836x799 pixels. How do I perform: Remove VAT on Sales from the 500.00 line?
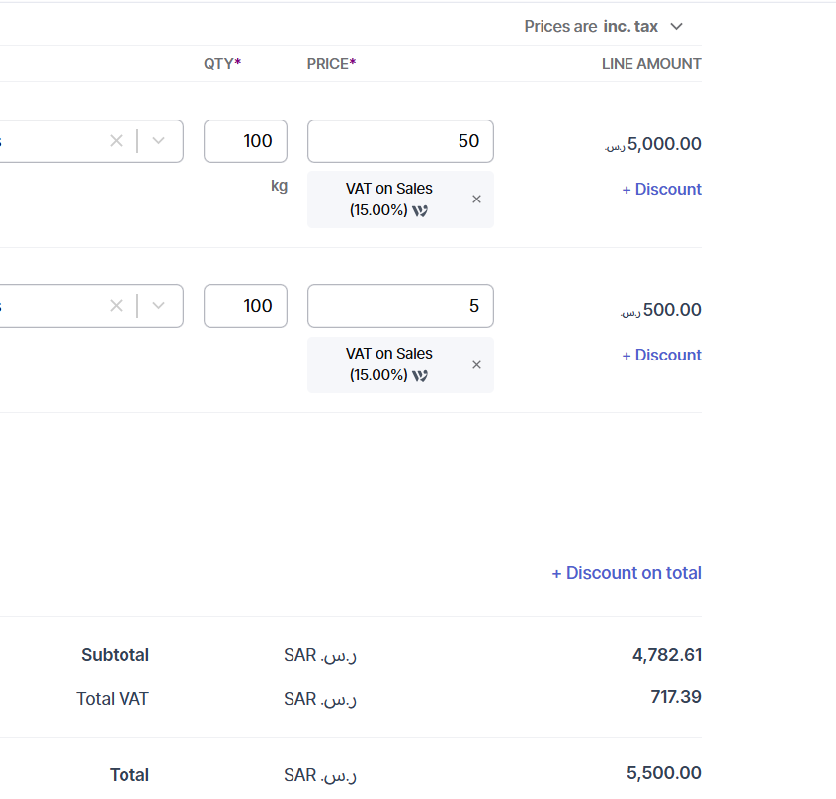coord(476,365)
